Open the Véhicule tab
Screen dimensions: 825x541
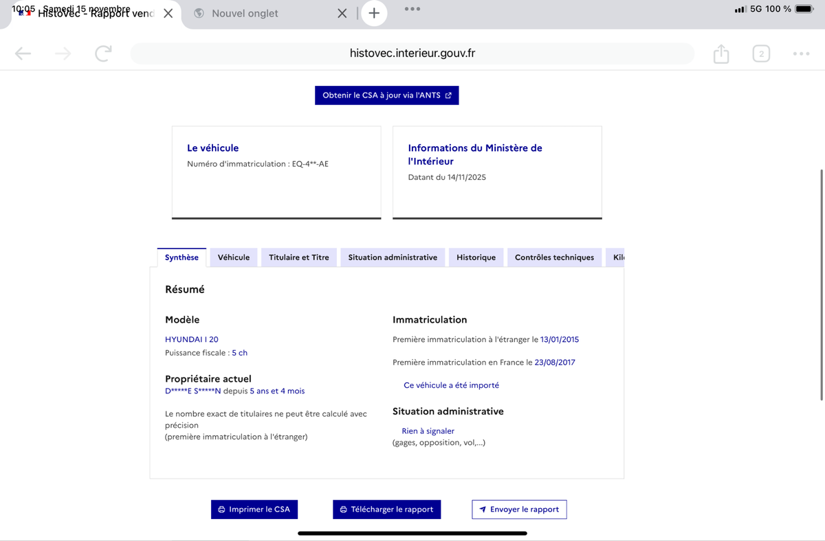tap(233, 257)
